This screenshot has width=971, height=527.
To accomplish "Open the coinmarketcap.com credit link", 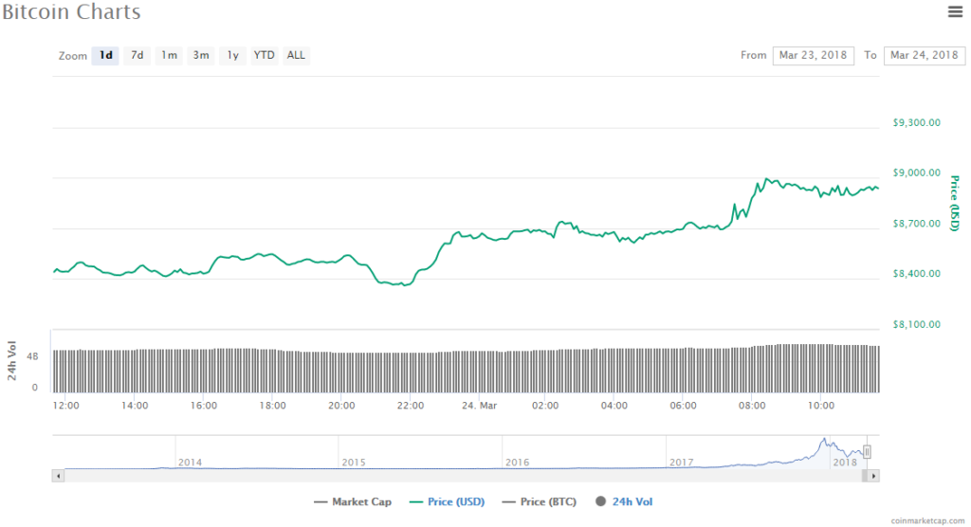I will tap(929, 520).
